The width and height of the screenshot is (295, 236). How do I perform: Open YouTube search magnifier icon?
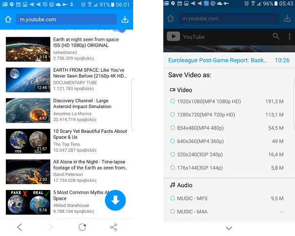click(276, 36)
